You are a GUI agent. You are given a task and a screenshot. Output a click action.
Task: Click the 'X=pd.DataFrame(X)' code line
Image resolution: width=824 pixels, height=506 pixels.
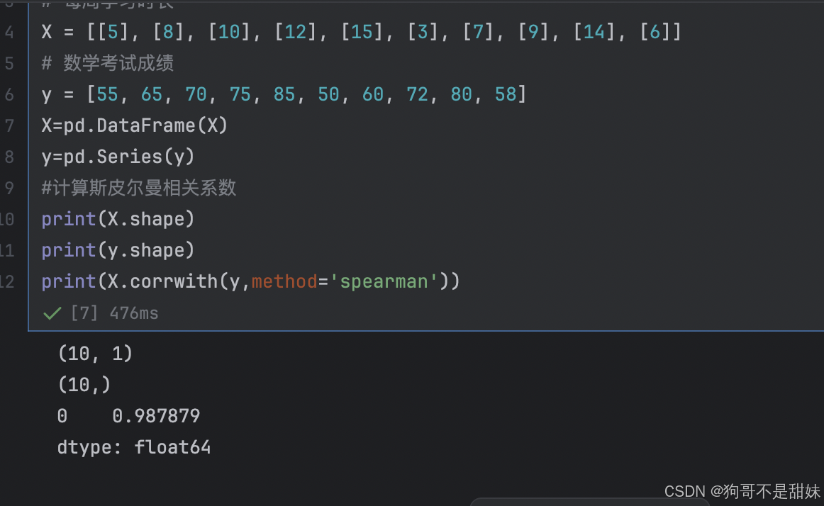pos(135,125)
